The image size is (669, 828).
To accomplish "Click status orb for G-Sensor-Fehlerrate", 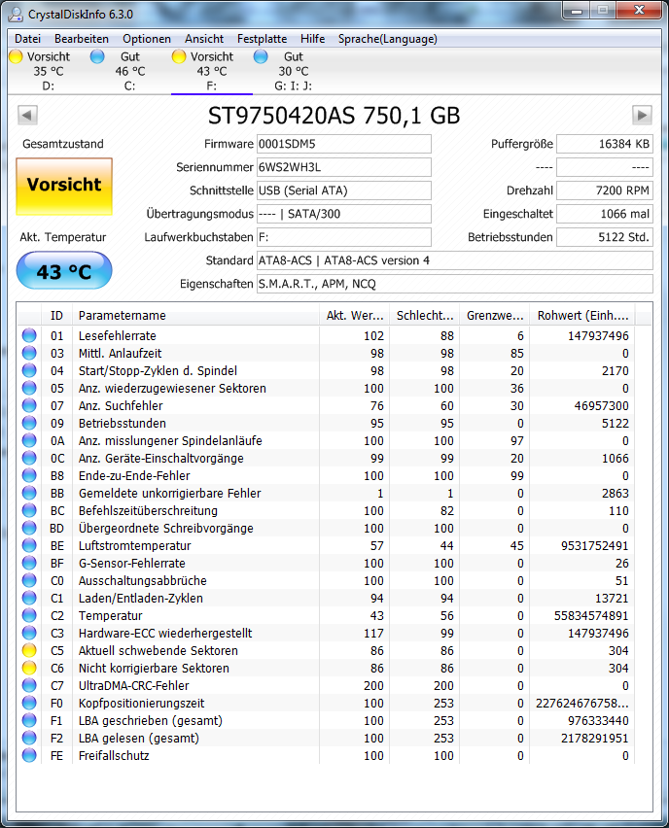I will [x=29, y=563].
